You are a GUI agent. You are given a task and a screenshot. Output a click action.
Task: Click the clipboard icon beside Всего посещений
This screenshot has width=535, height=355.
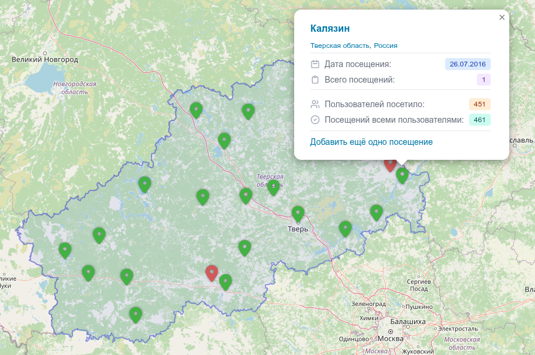point(315,80)
